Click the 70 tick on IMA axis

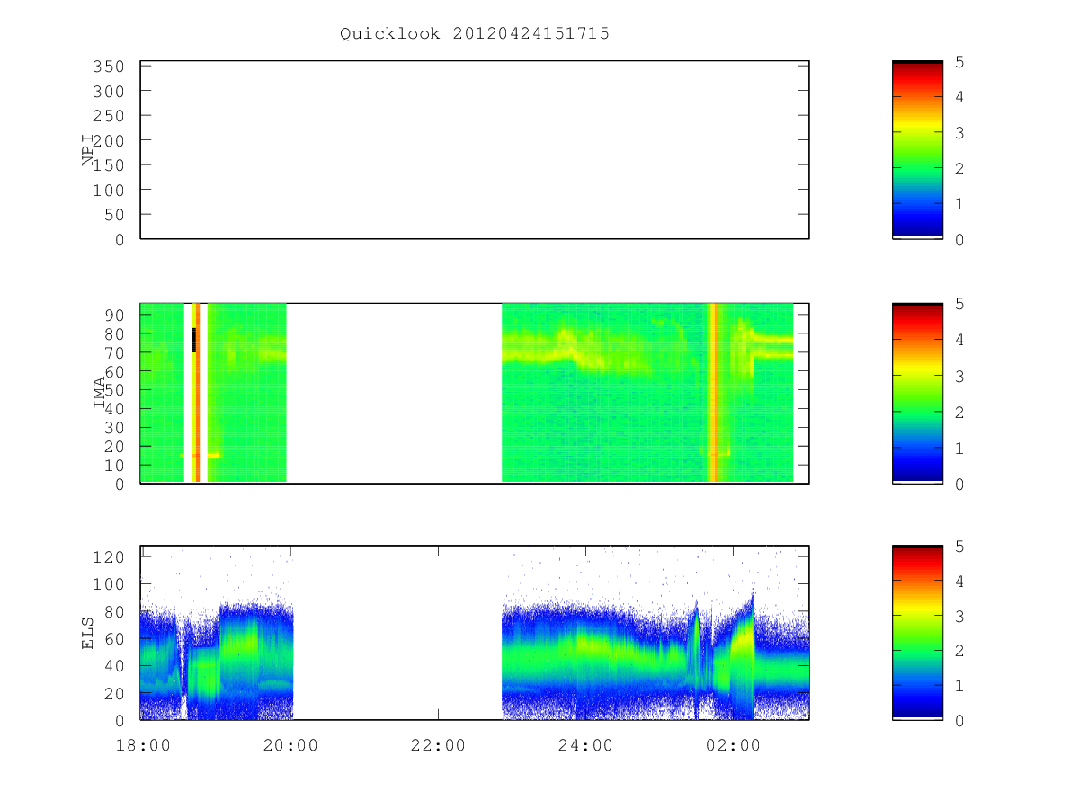[114, 352]
